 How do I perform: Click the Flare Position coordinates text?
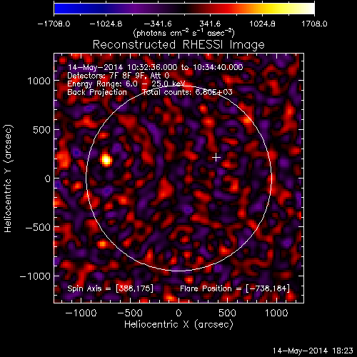[x=235, y=288]
